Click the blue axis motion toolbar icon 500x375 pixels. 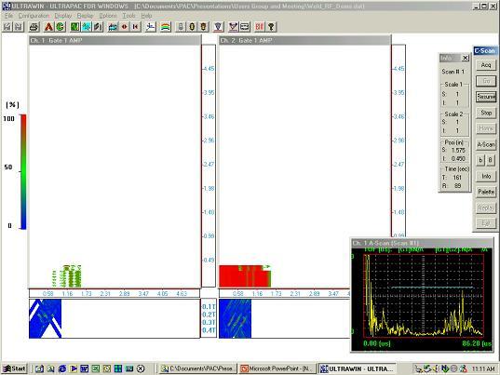(151, 27)
